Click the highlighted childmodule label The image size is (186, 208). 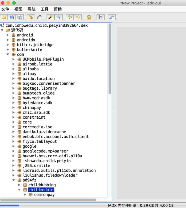pyautogui.click(x=41, y=190)
